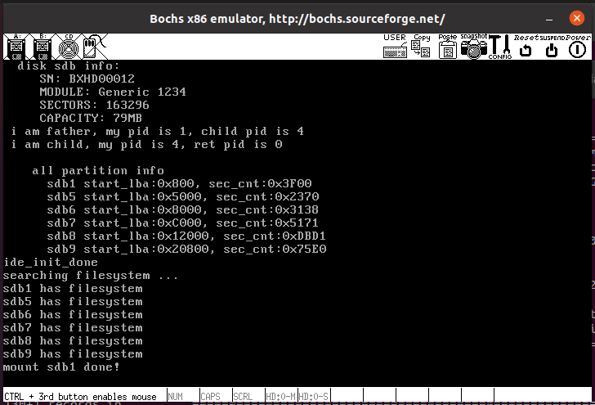Click the 'sdb8 has filesystem' line
This screenshot has width=595, height=405.
coord(73,341)
